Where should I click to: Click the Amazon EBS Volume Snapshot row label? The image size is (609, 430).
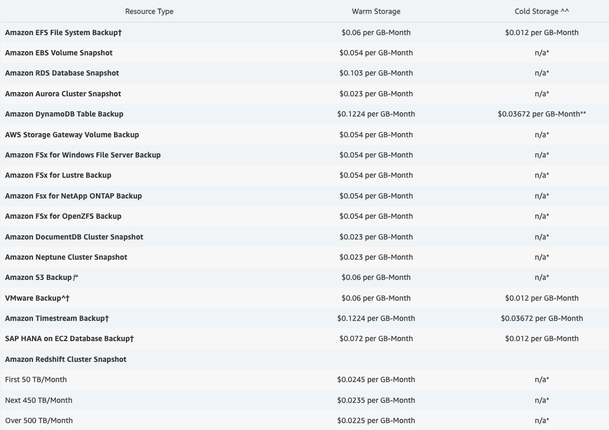click(x=59, y=53)
